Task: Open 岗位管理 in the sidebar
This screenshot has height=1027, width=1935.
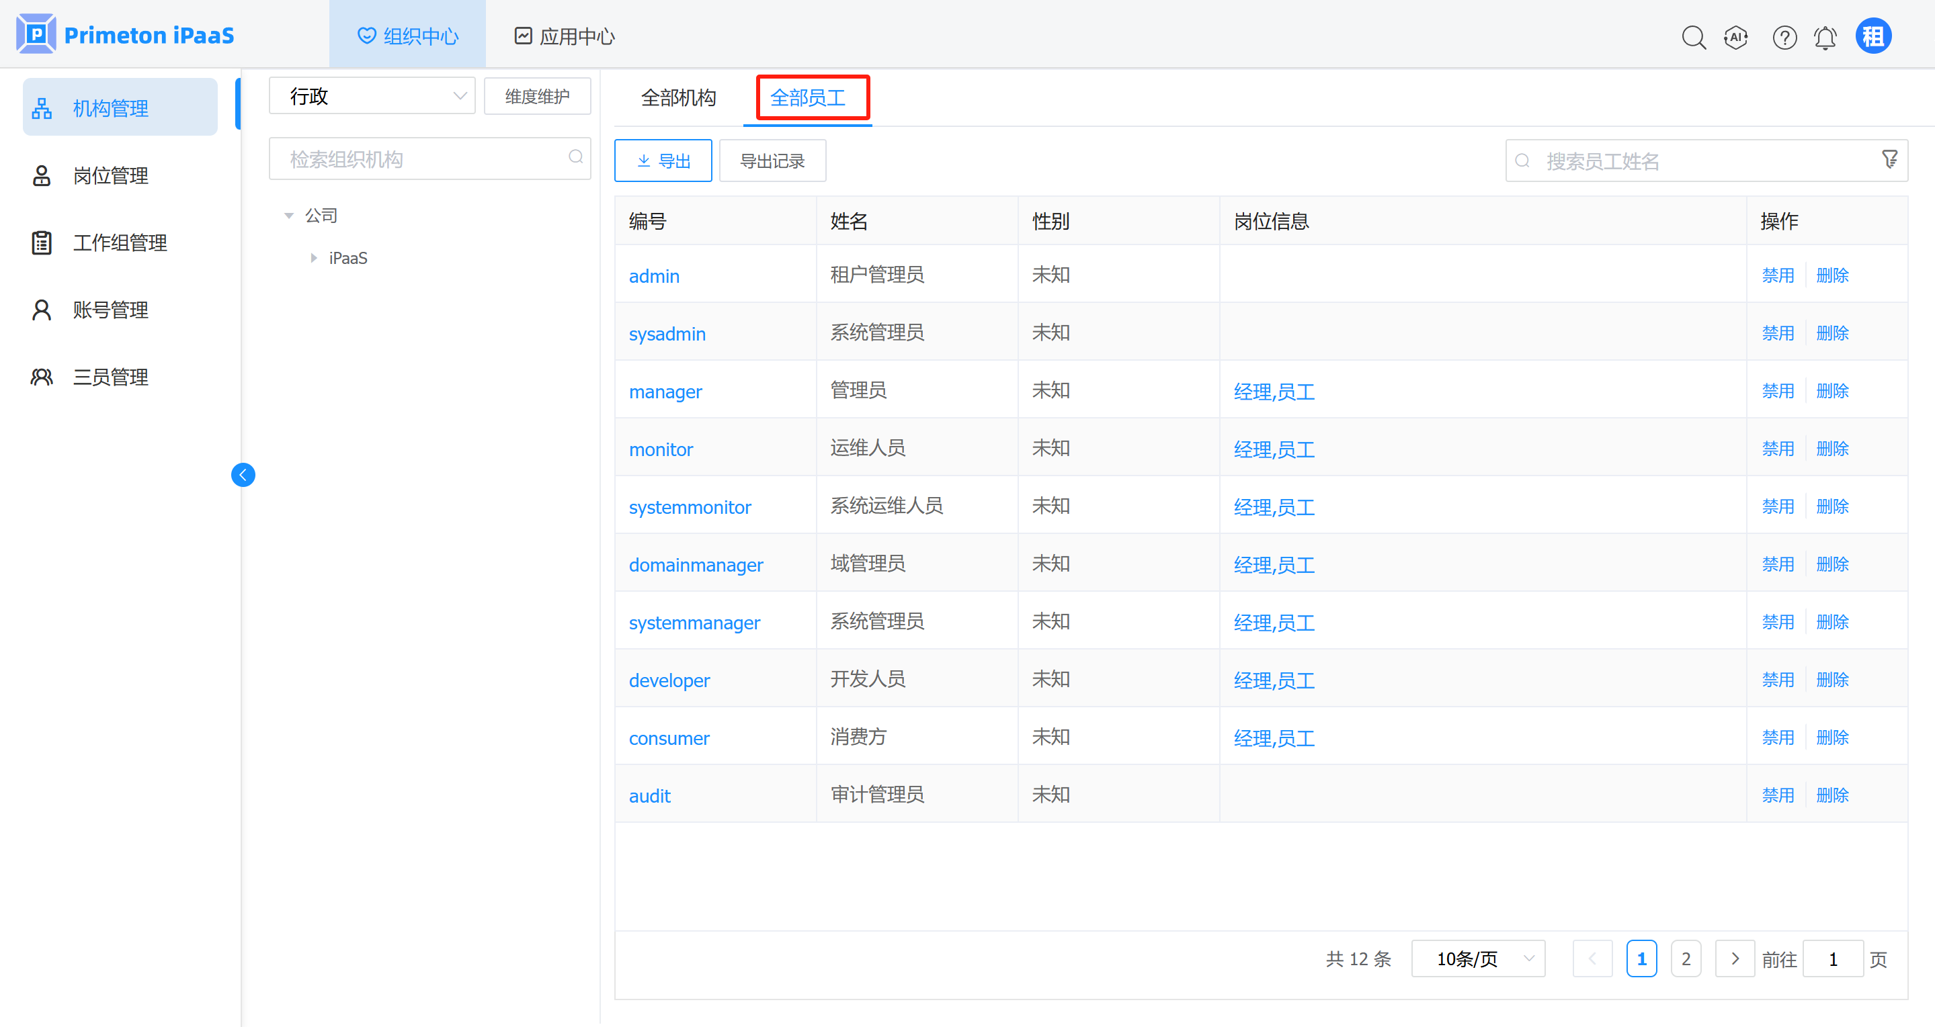Action: tap(110, 176)
